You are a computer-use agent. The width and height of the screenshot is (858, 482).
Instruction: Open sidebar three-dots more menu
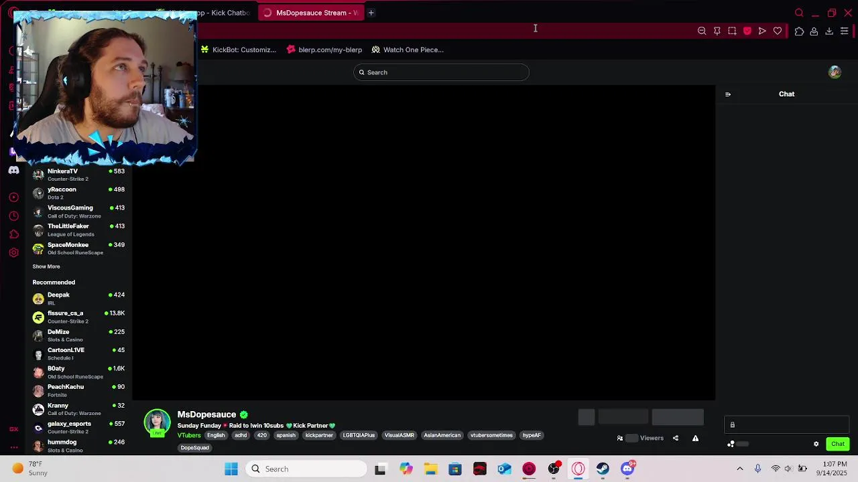pyautogui.click(x=13, y=447)
